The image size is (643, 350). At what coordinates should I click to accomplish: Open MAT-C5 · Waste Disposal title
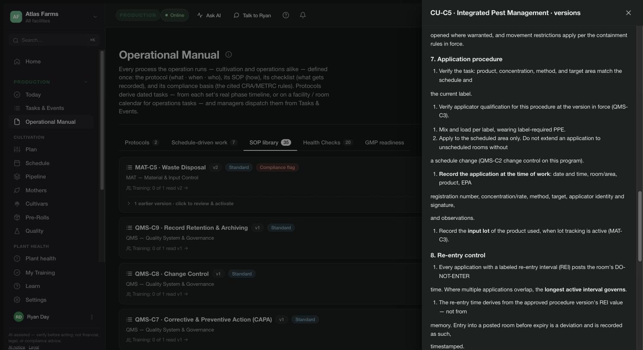170,168
